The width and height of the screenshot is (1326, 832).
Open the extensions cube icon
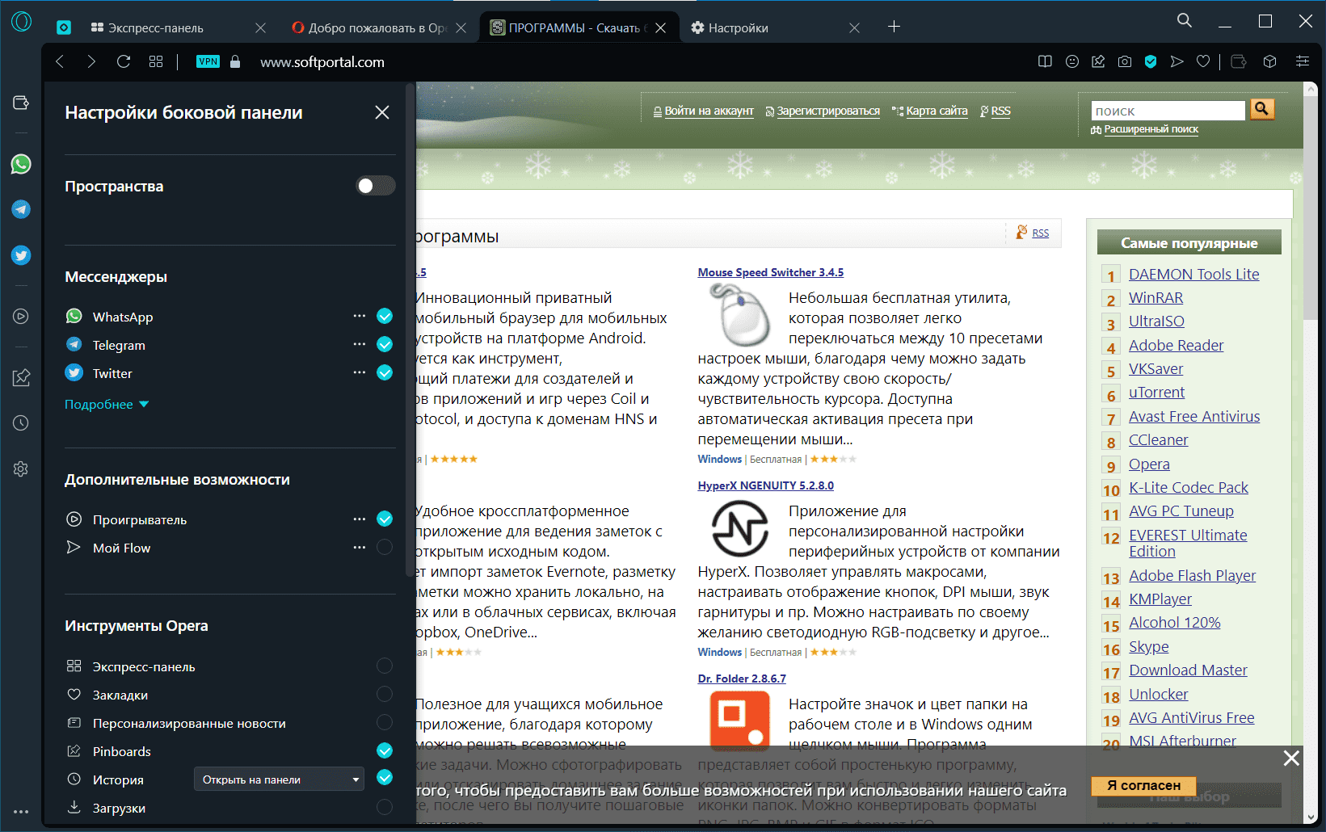[x=1269, y=61]
